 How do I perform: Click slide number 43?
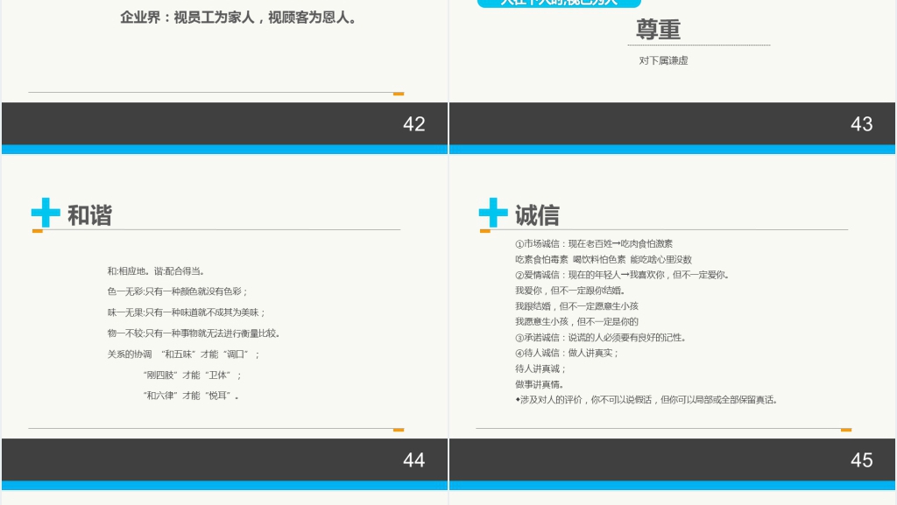click(x=861, y=124)
